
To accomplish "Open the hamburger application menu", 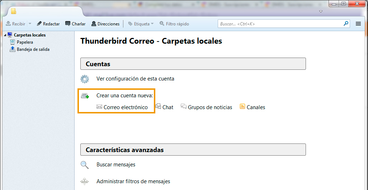I will [x=358, y=24].
